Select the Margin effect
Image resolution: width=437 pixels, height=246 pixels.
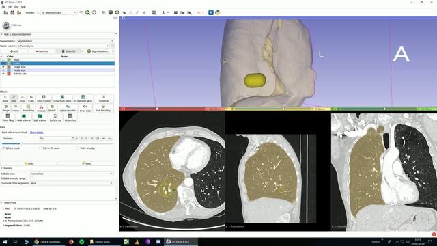(6, 108)
